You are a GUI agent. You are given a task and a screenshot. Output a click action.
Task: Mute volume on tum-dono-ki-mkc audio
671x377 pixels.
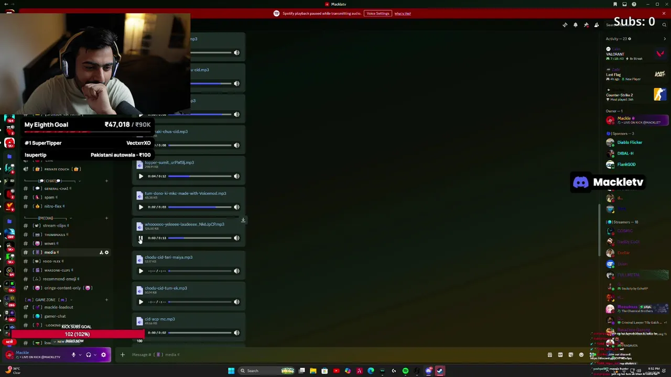[236, 207]
